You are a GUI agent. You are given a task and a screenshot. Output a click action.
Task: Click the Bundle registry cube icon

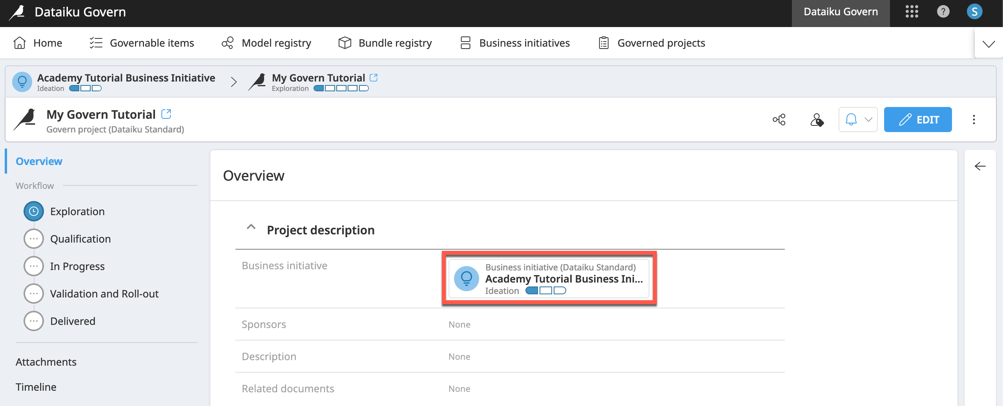click(x=345, y=43)
